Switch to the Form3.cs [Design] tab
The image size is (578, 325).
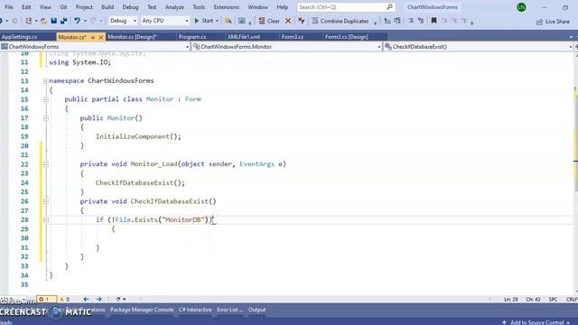pyautogui.click(x=347, y=37)
